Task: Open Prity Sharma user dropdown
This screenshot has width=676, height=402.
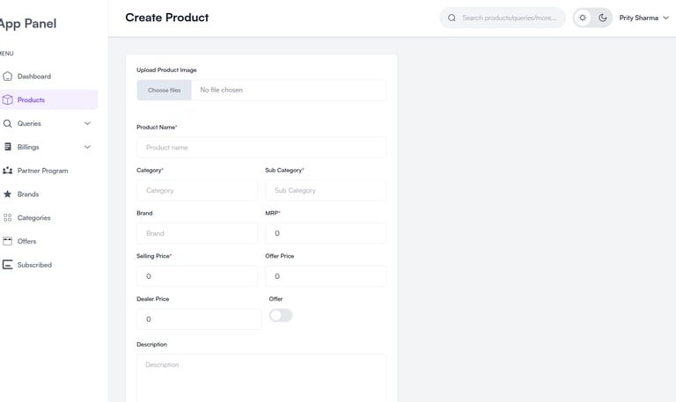Action: pos(643,18)
